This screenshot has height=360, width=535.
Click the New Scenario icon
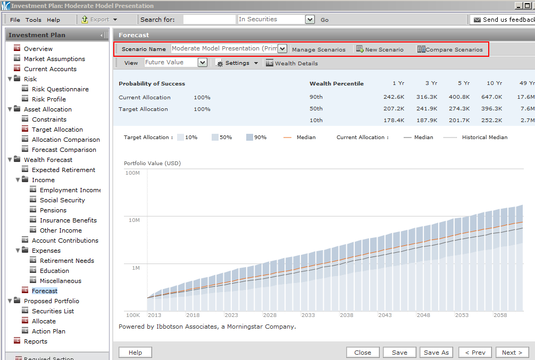click(360, 49)
